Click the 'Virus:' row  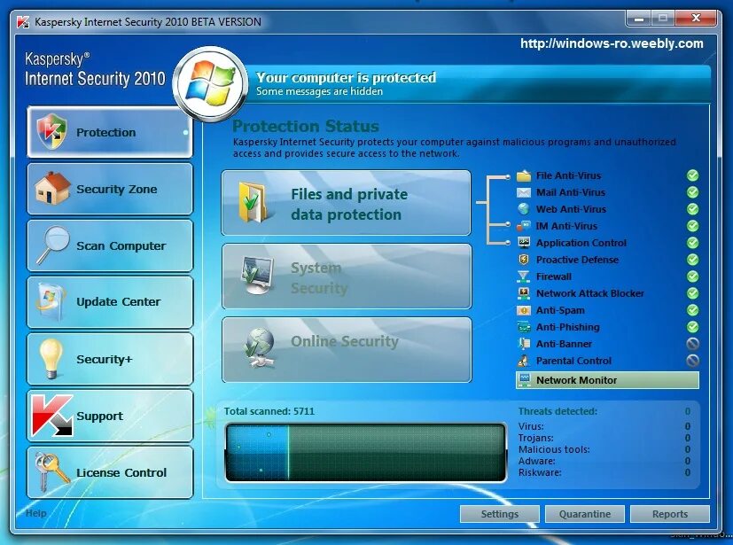tap(604, 426)
